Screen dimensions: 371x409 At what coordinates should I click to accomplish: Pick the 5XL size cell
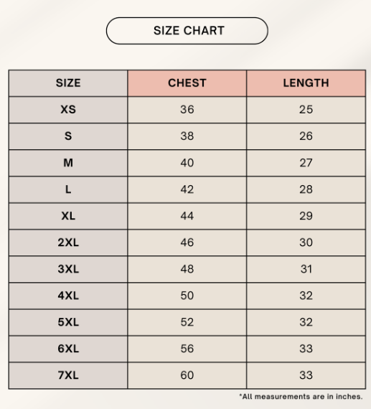(68, 322)
